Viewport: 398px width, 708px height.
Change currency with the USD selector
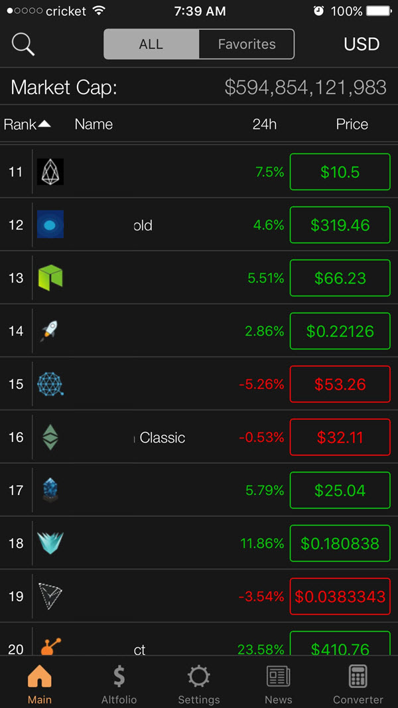(362, 44)
